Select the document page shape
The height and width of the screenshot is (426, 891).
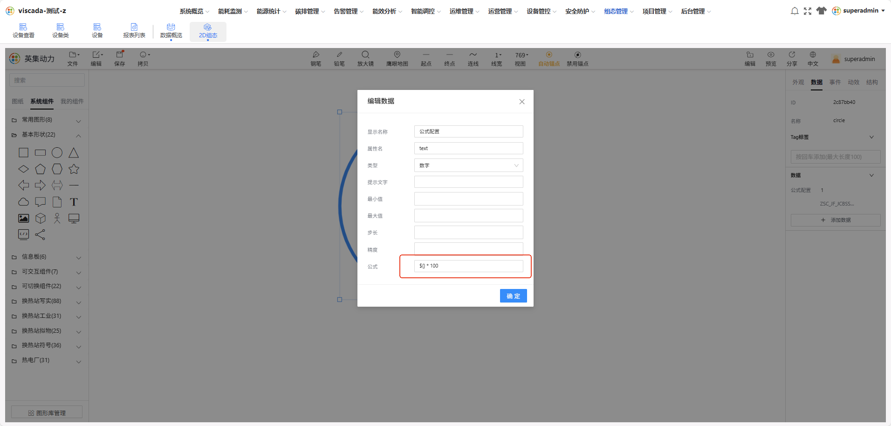pyautogui.click(x=57, y=202)
